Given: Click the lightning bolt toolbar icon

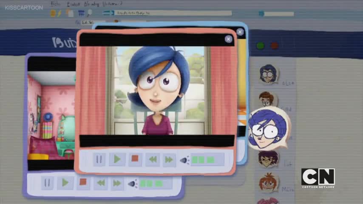Looking at the screenshot, I should pos(59,14).
